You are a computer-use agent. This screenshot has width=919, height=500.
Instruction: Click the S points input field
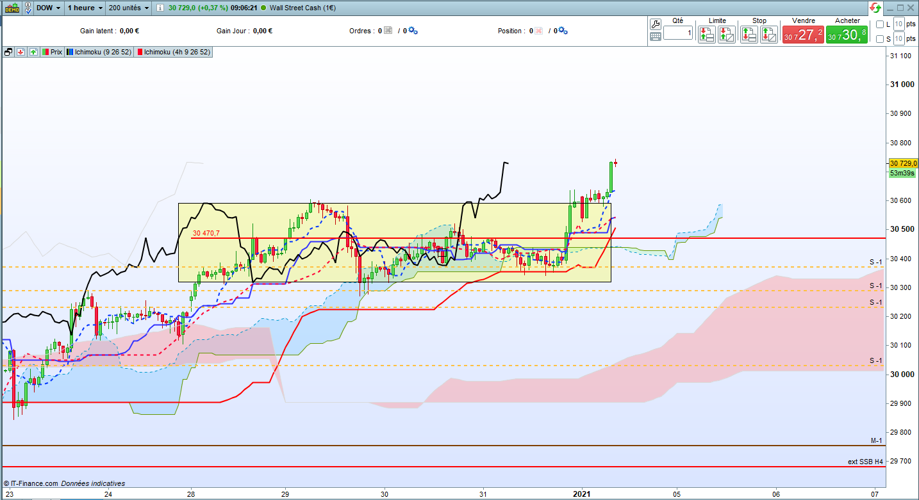point(899,39)
